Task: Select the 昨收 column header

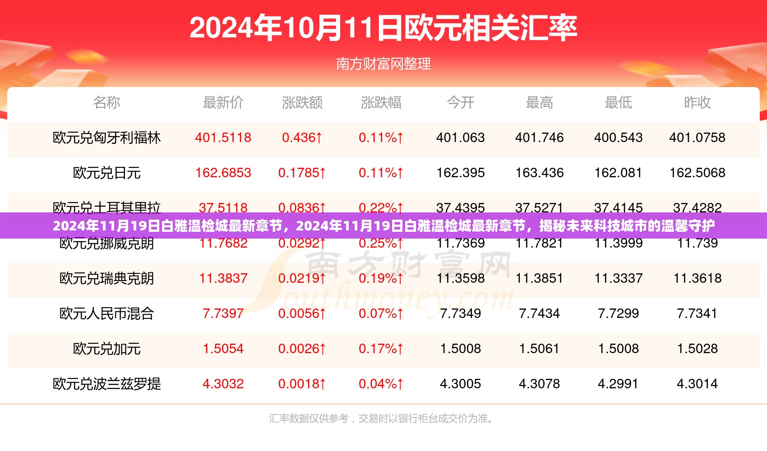Action: [x=697, y=102]
